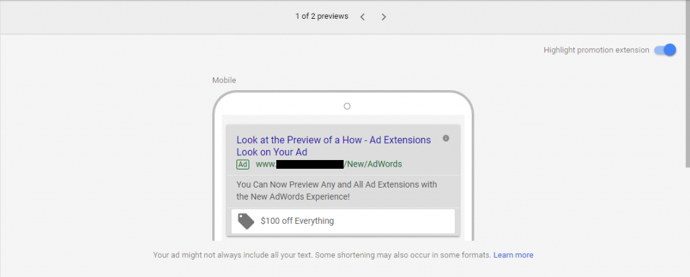Advance to the next ad preview
The width and height of the screenshot is (690, 277).
point(383,17)
